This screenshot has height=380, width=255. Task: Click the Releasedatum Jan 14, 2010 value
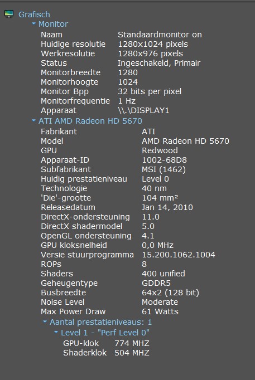[x=167, y=207]
